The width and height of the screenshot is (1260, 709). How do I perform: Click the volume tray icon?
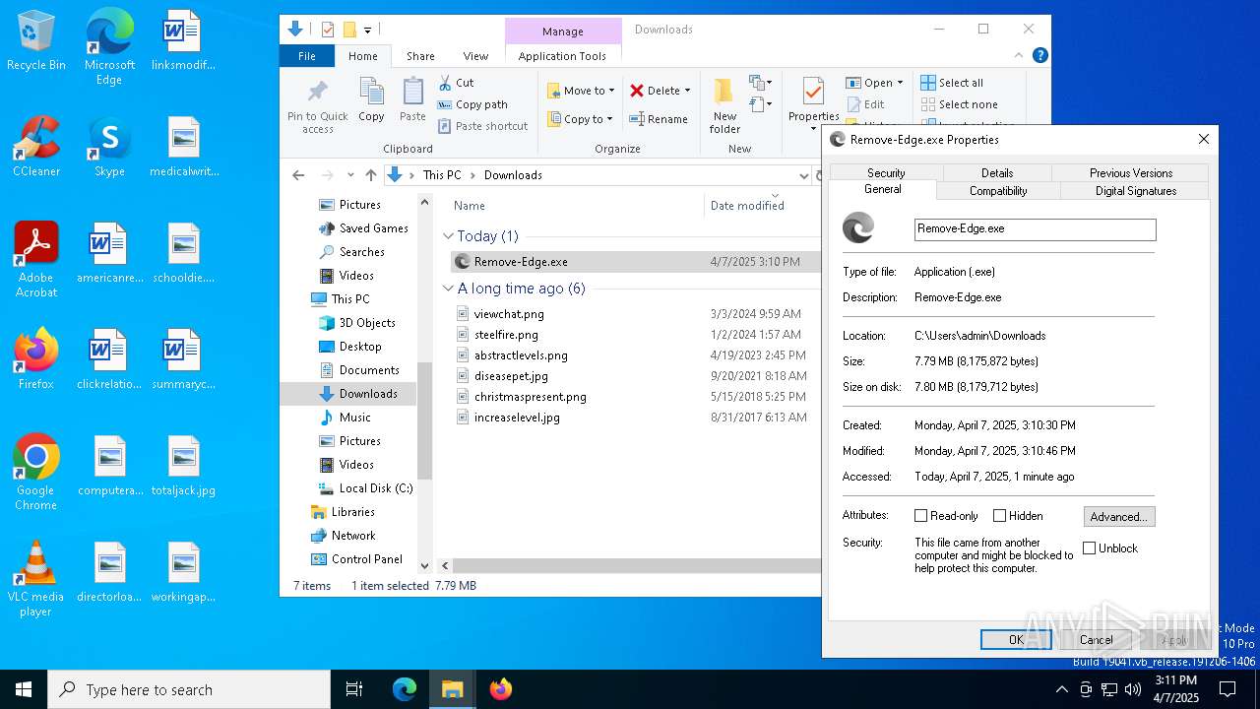coord(1133,689)
